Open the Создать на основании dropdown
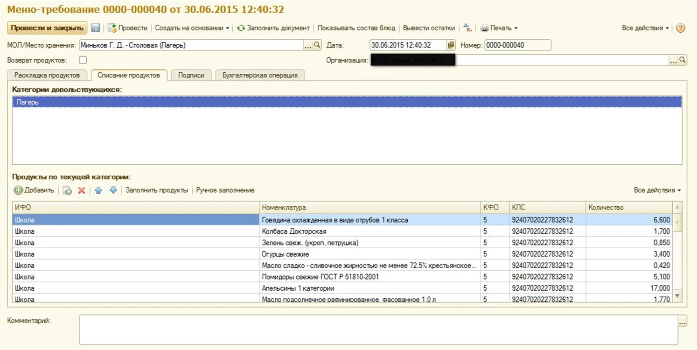The image size is (697, 350). (192, 28)
